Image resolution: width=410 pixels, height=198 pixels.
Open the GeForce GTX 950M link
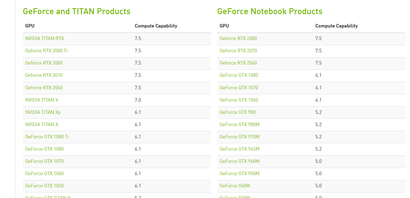240,173
